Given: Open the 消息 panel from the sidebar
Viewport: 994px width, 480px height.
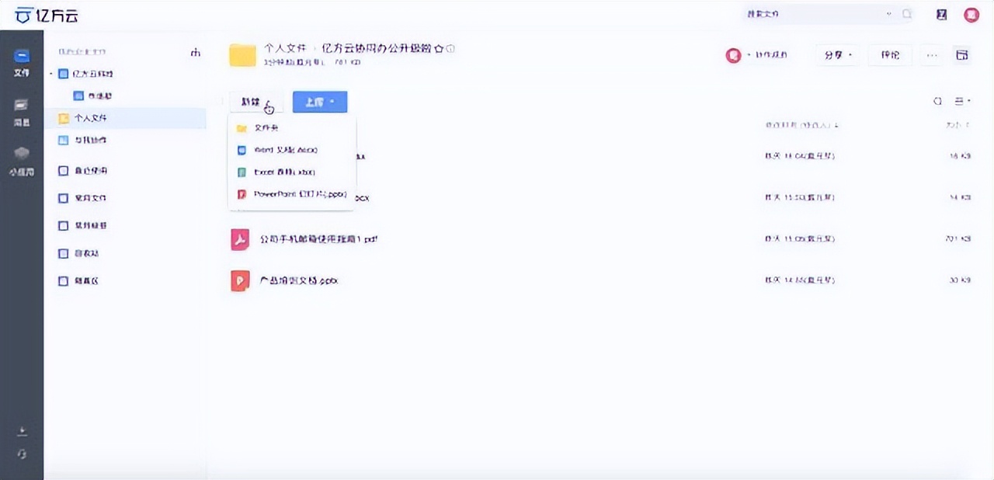Looking at the screenshot, I should point(21,109).
